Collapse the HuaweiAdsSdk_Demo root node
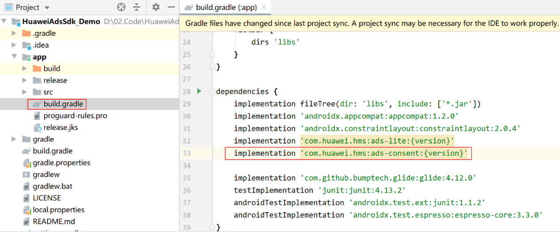560x232 pixels. (4, 21)
